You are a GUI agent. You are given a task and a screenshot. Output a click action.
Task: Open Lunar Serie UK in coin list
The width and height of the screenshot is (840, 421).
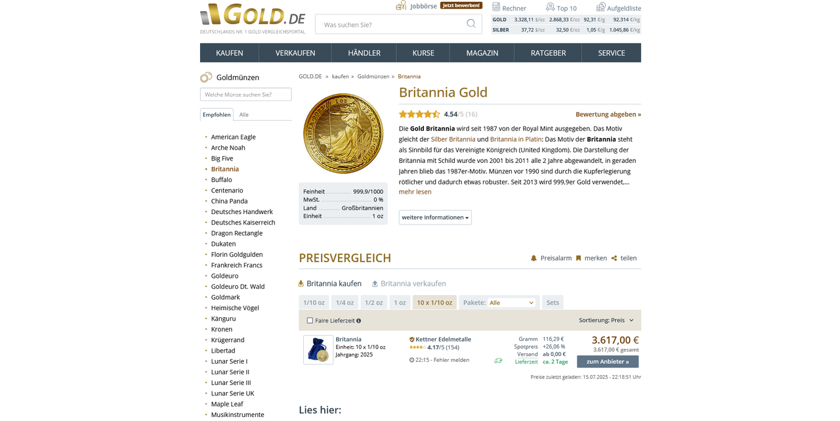click(233, 393)
